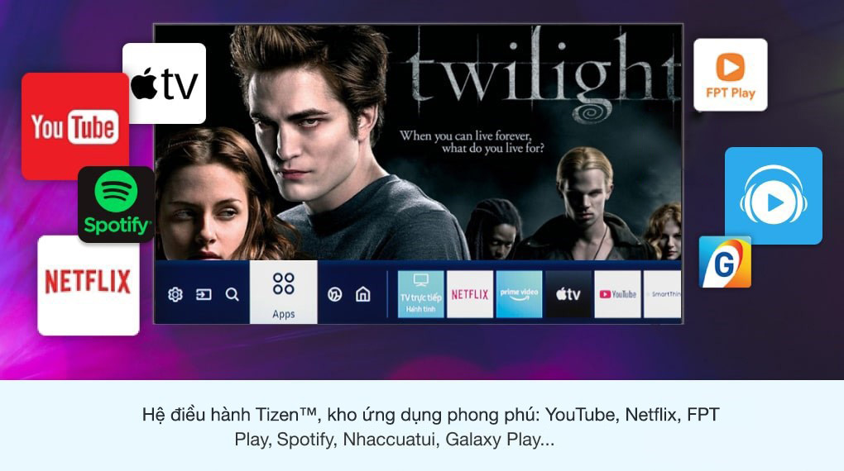
Task: Open the TV trực tiếp tile
Action: [421, 294]
